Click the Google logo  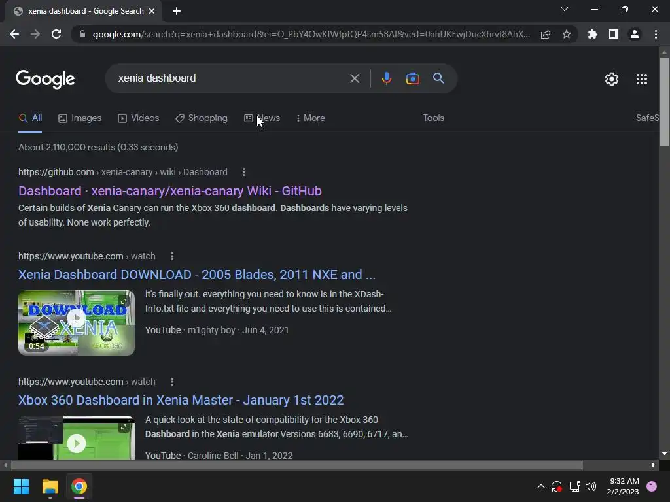(45, 79)
